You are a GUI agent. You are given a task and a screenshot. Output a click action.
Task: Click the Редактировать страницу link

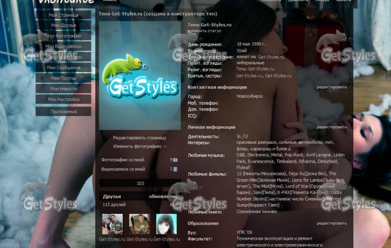click(x=139, y=138)
